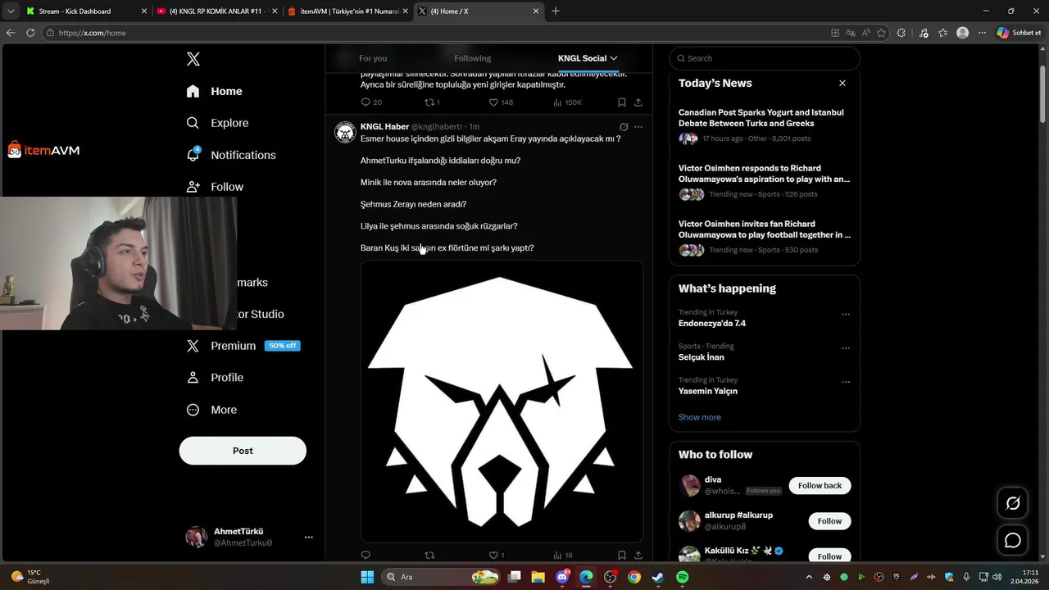
Task: Switch to Stream - Kick Dashboard tab
Action: [x=87, y=11]
